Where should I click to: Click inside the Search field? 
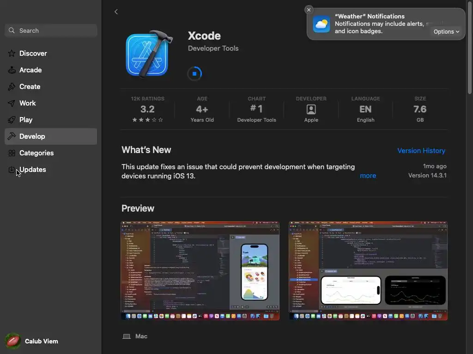[x=51, y=30]
